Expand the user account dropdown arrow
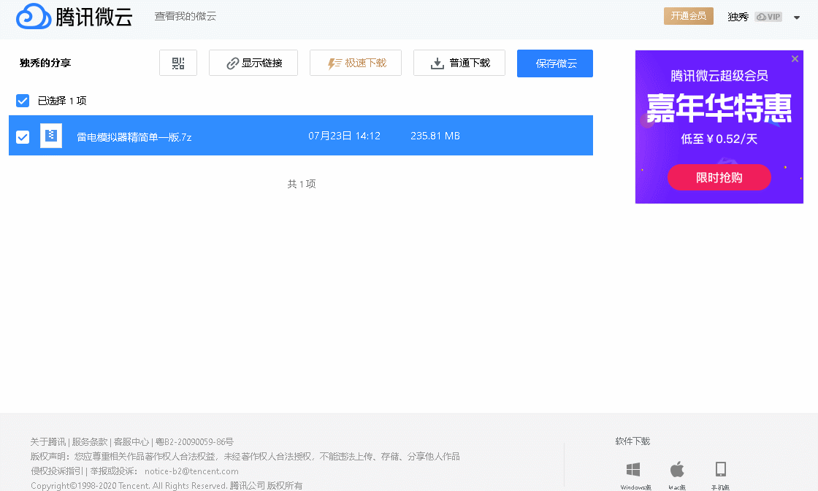 (797, 18)
